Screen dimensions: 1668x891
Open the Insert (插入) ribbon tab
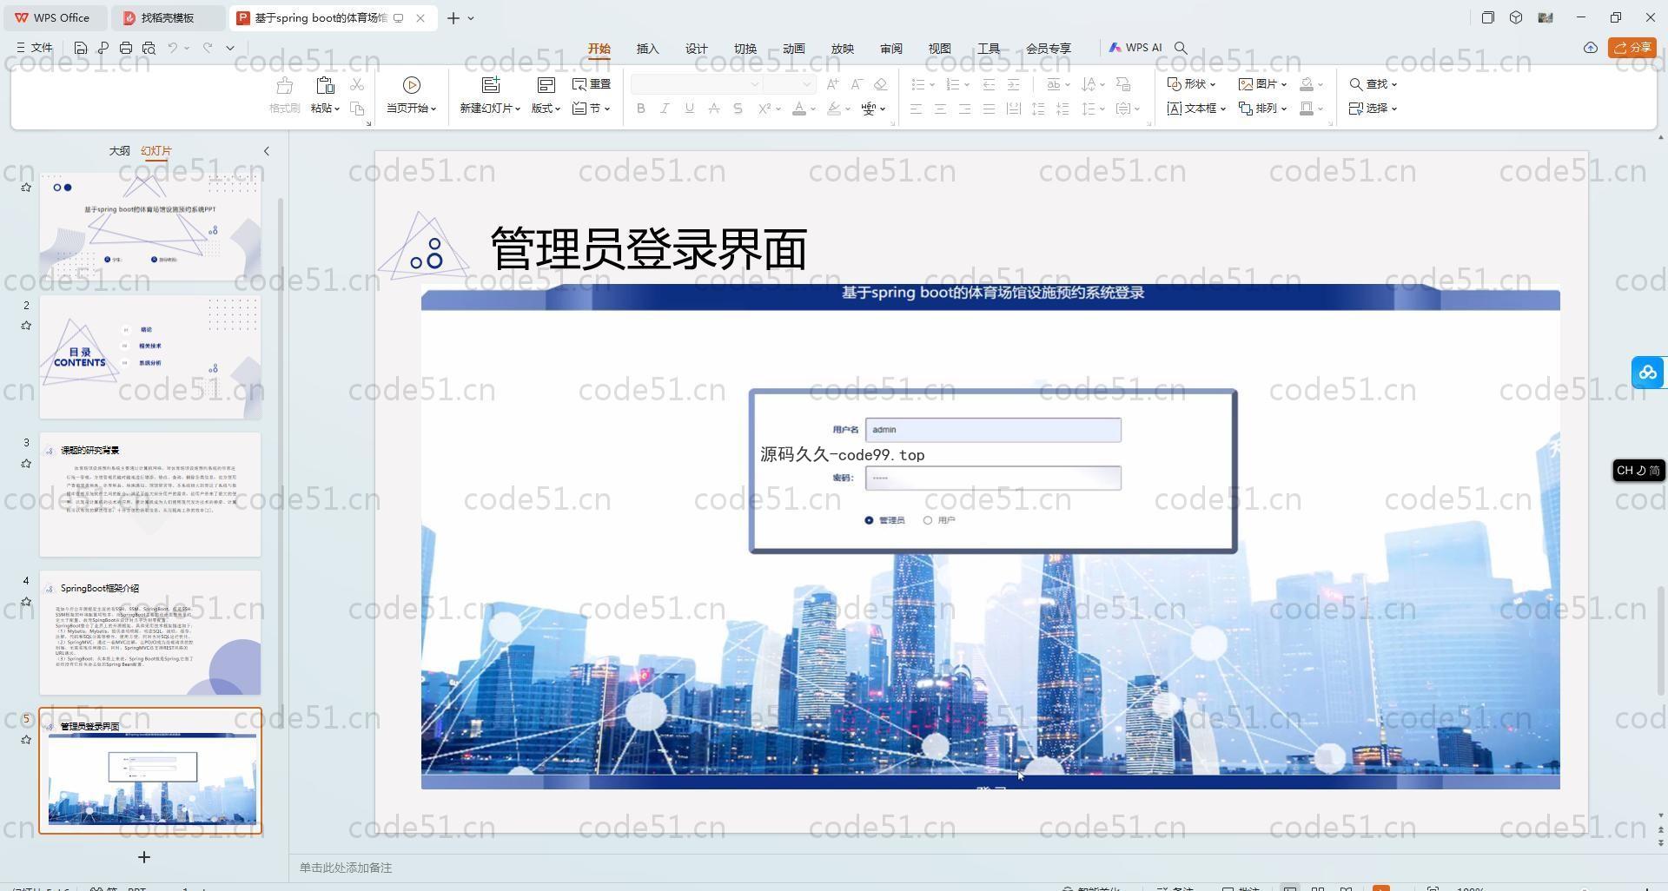click(x=648, y=49)
